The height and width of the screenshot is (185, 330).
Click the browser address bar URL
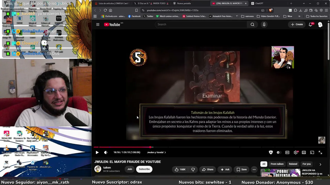point(172,10)
